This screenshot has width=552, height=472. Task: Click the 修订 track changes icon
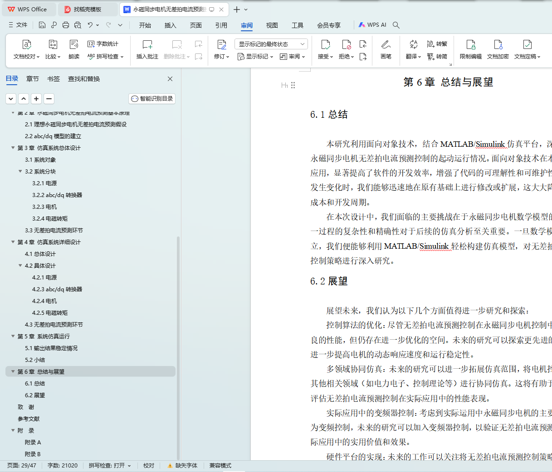[221, 44]
